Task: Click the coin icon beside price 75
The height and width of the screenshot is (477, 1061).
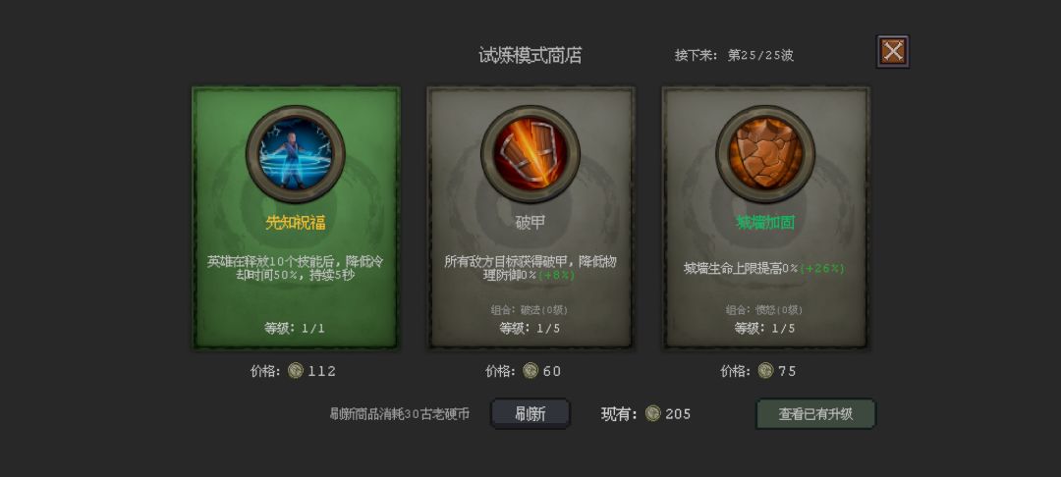Action: point(765,370)
